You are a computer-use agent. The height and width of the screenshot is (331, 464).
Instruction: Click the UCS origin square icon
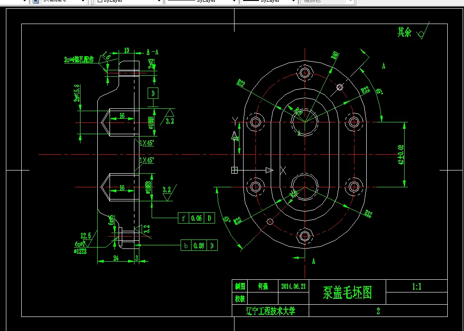click(234, 170)
